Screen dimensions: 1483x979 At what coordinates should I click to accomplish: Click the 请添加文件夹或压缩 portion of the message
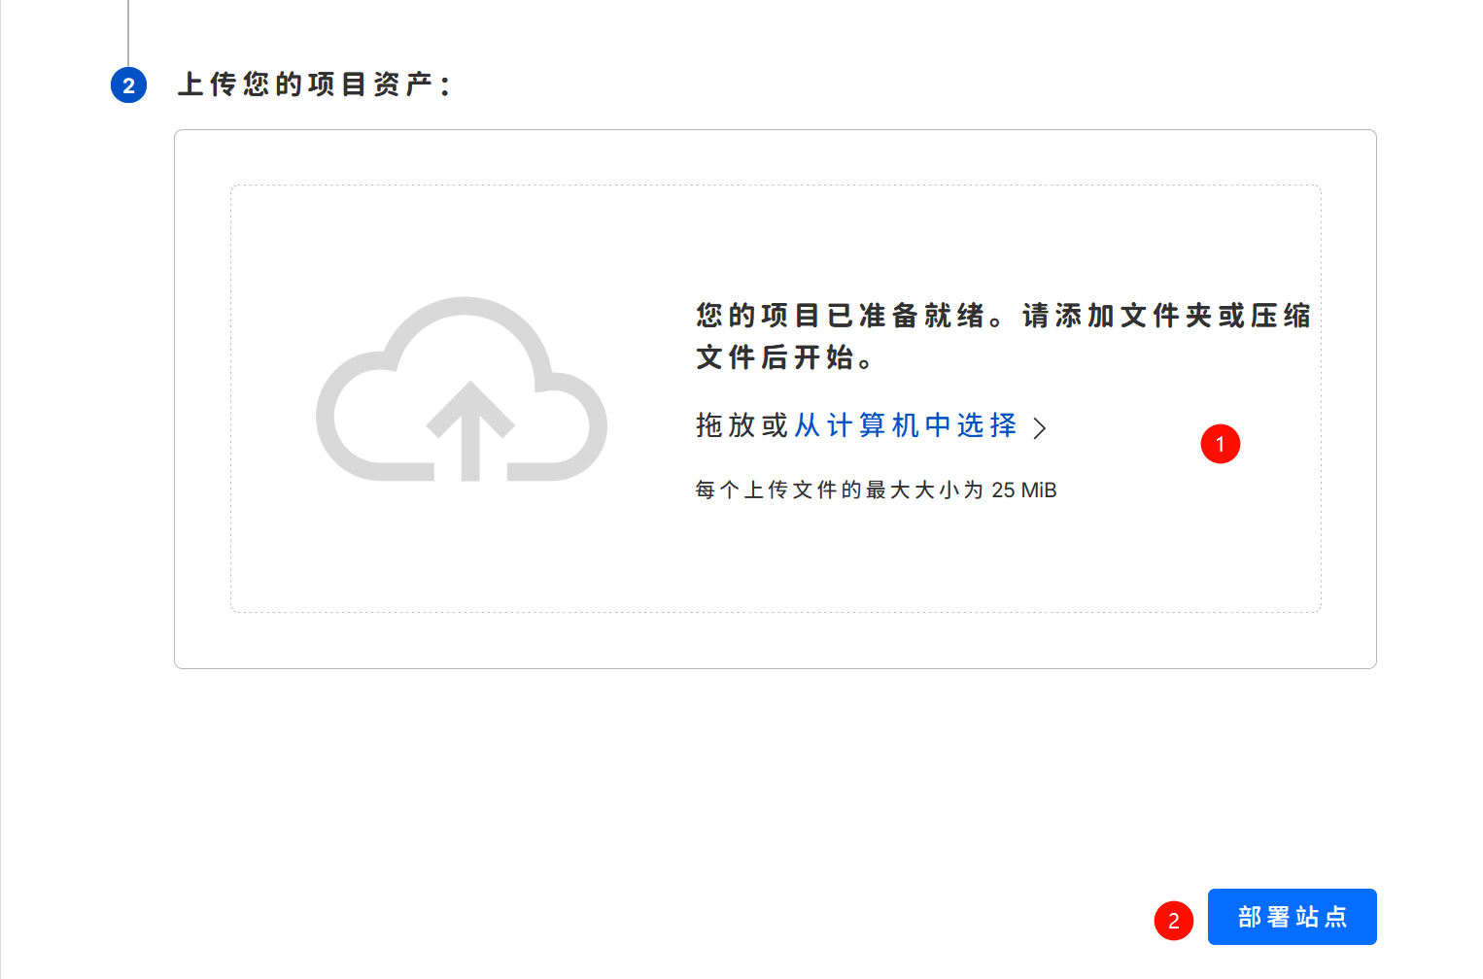click(1166, 316)
